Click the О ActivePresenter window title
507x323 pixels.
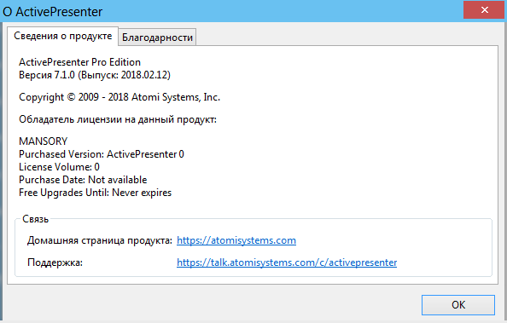52,12
